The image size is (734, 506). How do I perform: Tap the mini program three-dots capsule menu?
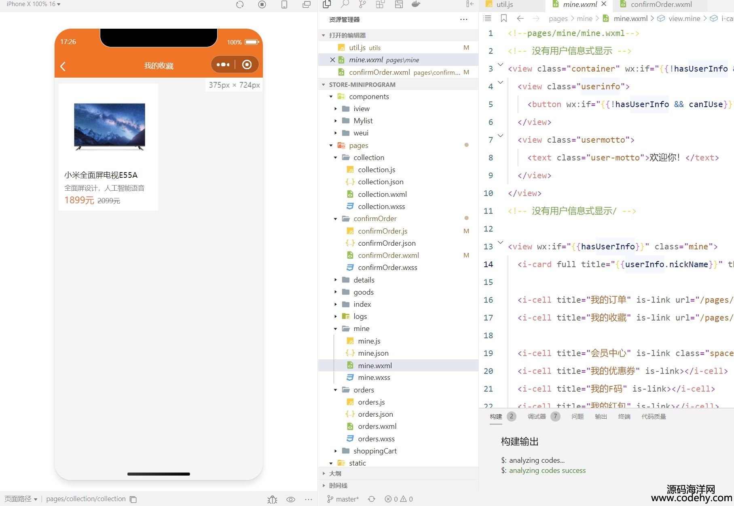(x=223, y=64)
